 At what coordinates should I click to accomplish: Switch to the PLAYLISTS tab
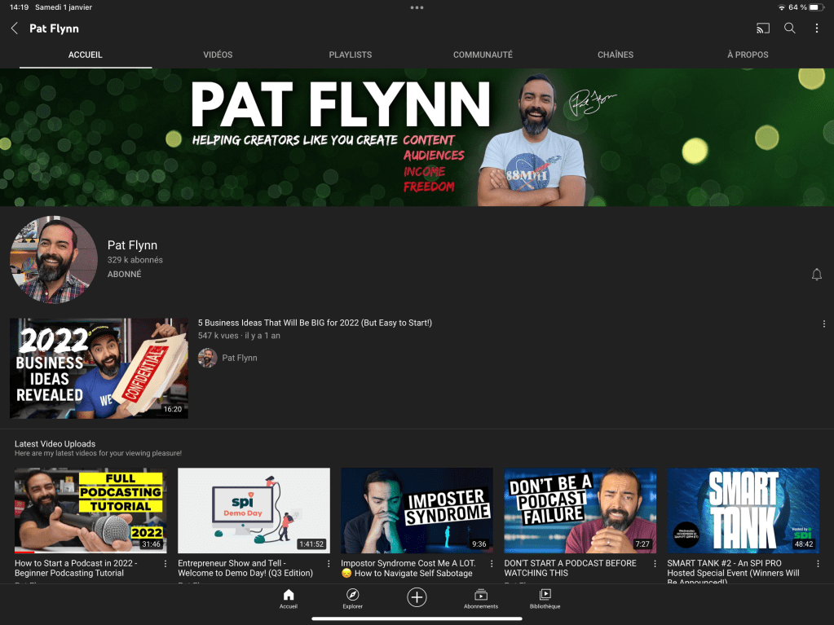click(x=350, y=55)
